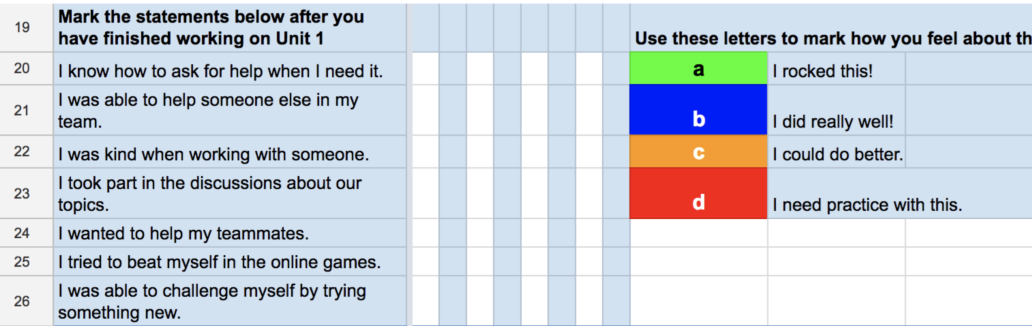The image size is (1032, 331).
Task: Click the orange 'c' cell
Action: click(x=698, y=152)
